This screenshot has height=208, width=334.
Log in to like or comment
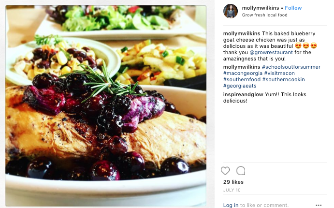231,205
